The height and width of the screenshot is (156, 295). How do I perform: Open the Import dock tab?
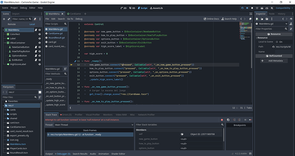pos(16,14)
